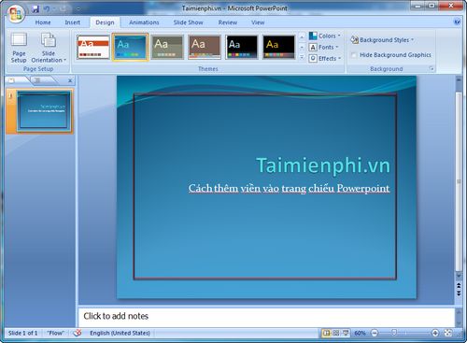
Task: Click the zoom slider handle
Action: click(394, 333)
